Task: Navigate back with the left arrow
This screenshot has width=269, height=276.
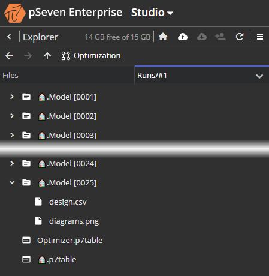Action: pyautogui.click(x=9, y=56)
